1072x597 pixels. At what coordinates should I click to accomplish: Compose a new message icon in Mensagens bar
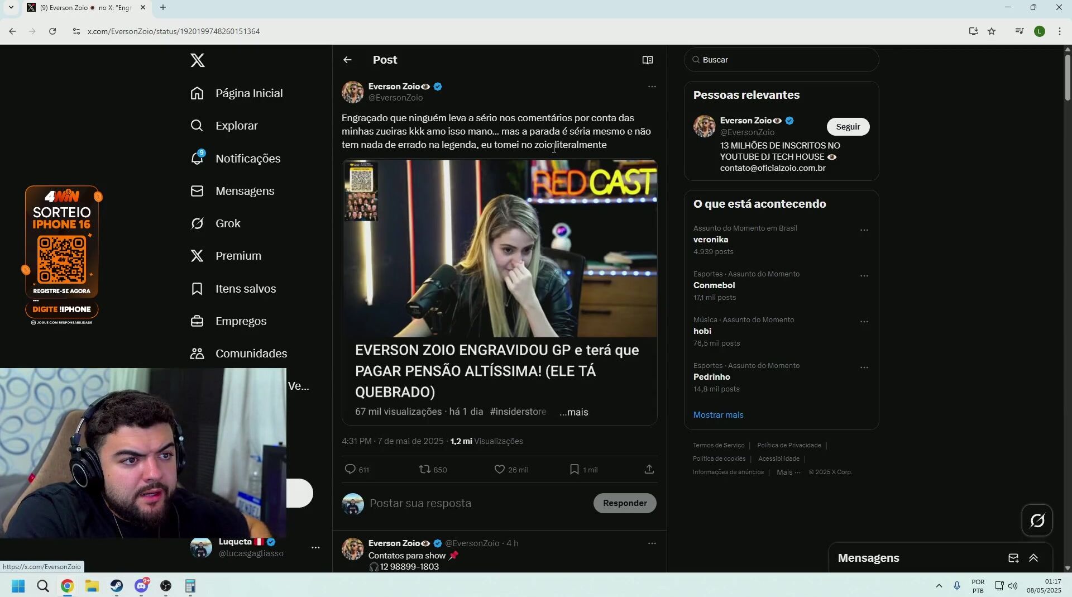pyautogui.click(x=1013, y=558)
